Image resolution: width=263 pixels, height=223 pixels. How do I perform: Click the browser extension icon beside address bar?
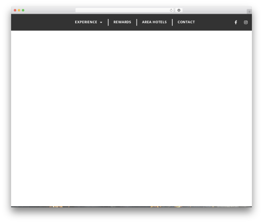179,10
